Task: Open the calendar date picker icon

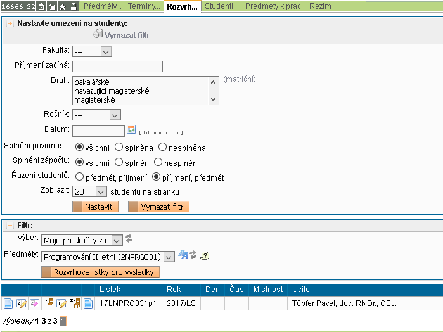Action: (131, 130)
